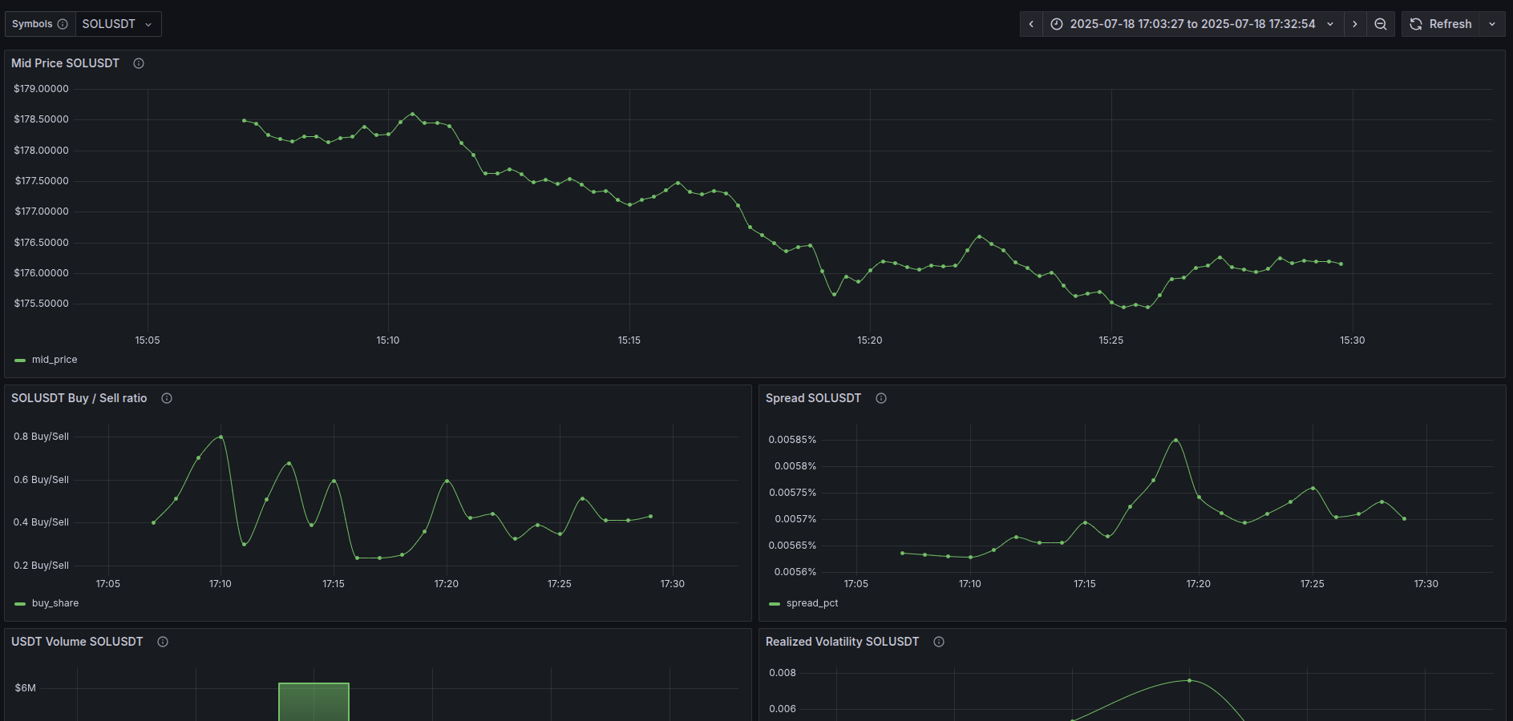This screenshot has width=1513, height=721.
Task: Toggle the spread_pct legend series
Action: pyautogui.click(x=812, y=603)
